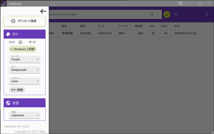214x134 pixels.
Task: Close the TubeEater window
Action: pyautogui.click(x=209, y=4)
